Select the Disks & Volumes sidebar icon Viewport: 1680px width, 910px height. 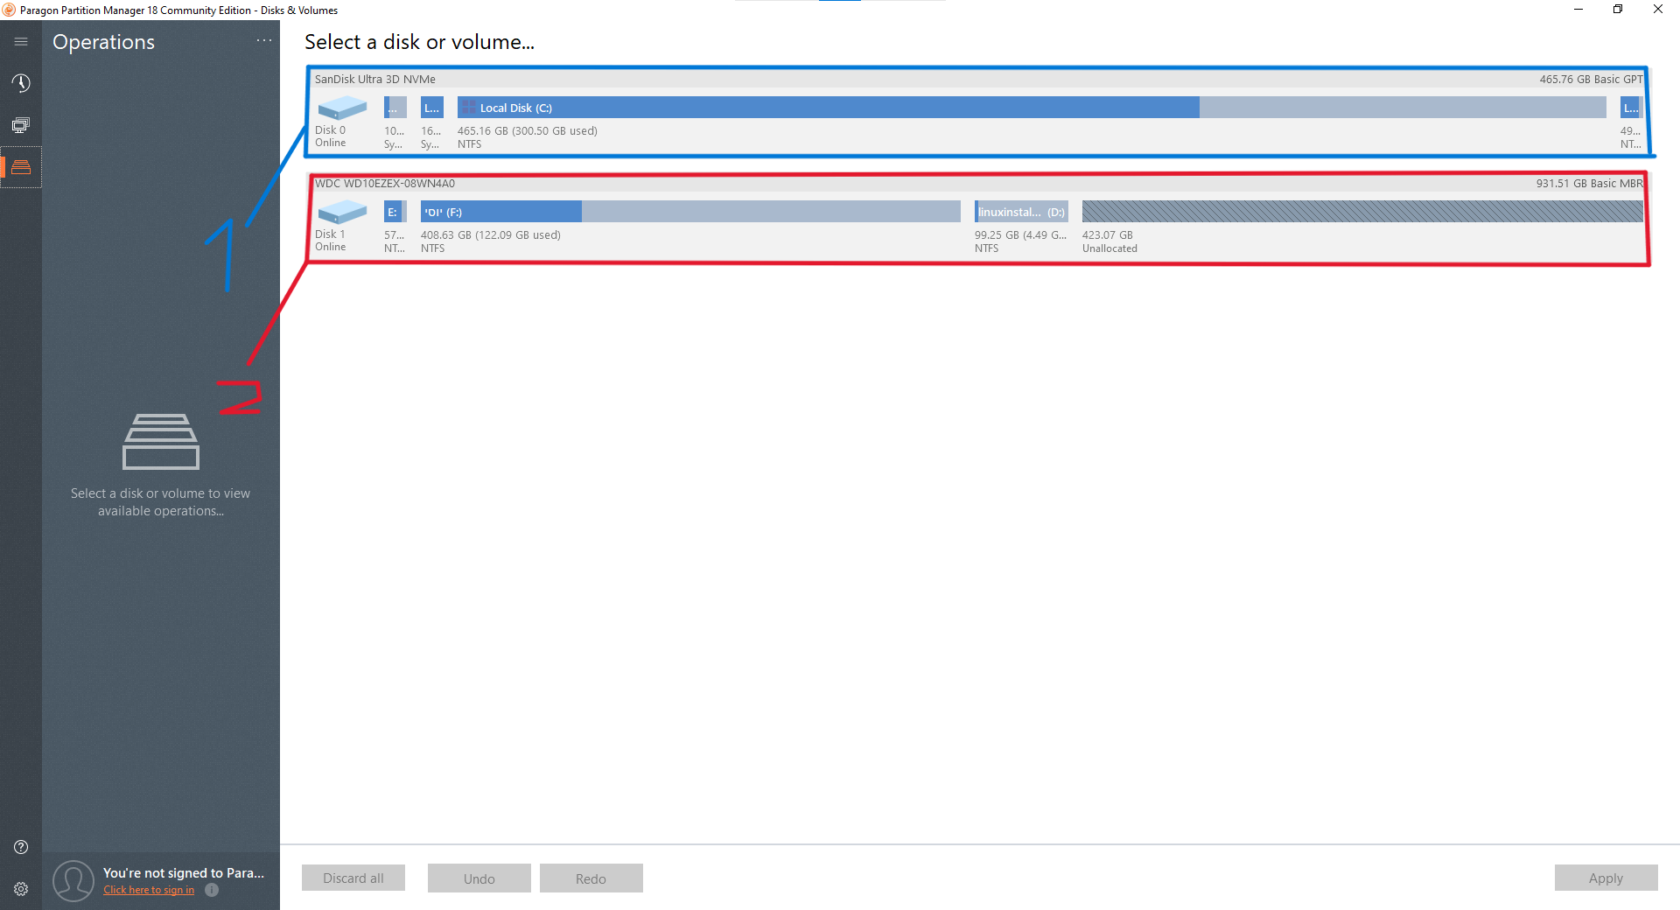21,167
